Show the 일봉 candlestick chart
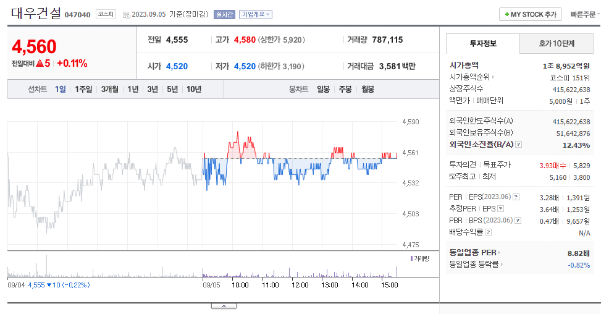Image resolution: width=609 pixels, height=314 pixels. [x=323, y=89]
